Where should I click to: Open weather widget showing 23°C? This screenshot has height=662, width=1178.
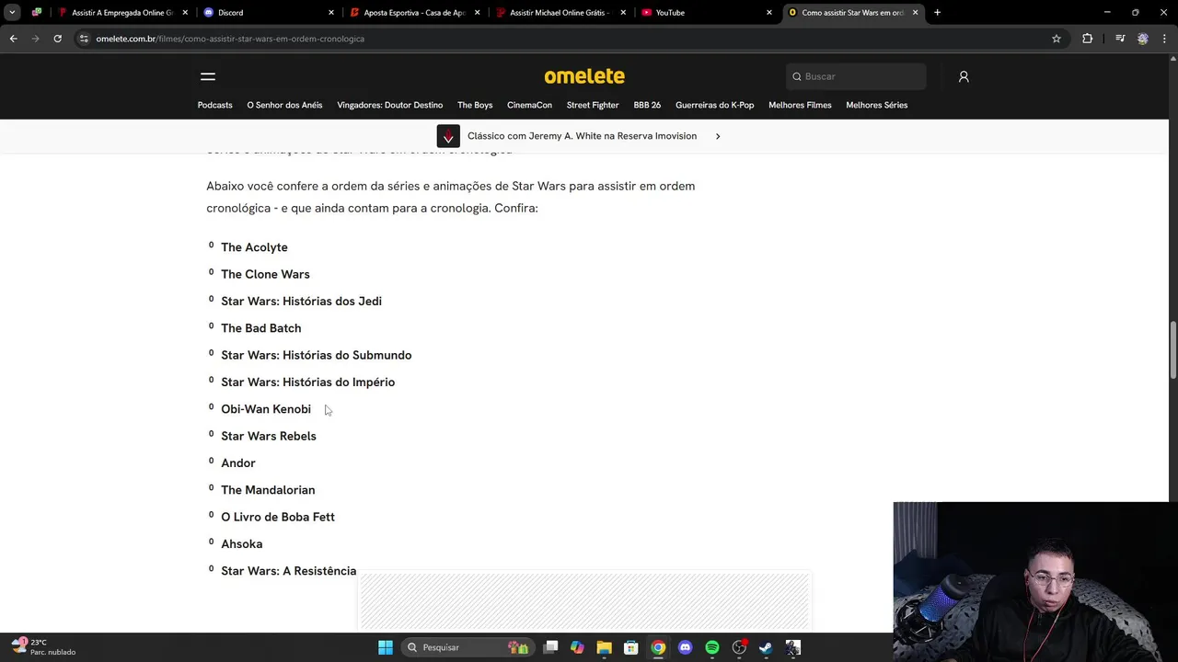(43, 647)
